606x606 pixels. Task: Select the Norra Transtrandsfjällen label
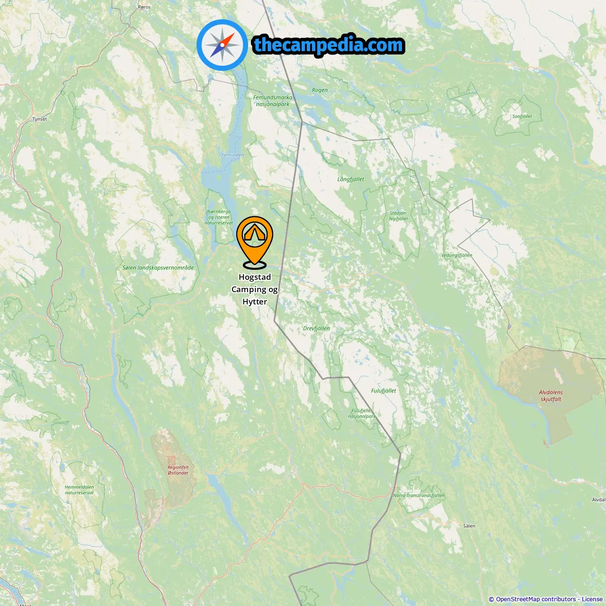click(x=419, y=495)
